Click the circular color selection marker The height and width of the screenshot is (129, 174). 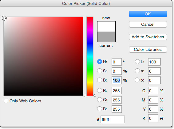(4, 18)
